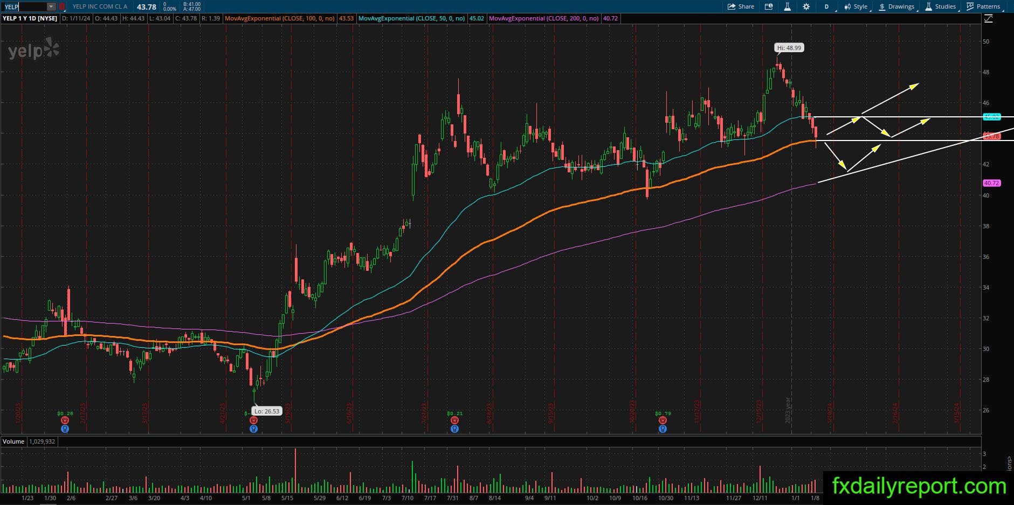The width and height of the screenshot is (1014, 505).
Task: Click the D: 1/11/24 date readout
Action: 77,18
